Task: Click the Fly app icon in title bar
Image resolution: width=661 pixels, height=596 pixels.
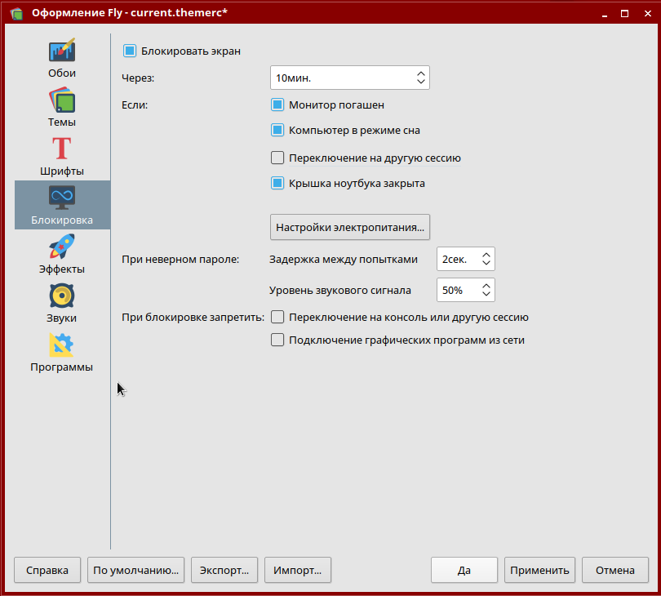Action: click(x=16, y=13)
